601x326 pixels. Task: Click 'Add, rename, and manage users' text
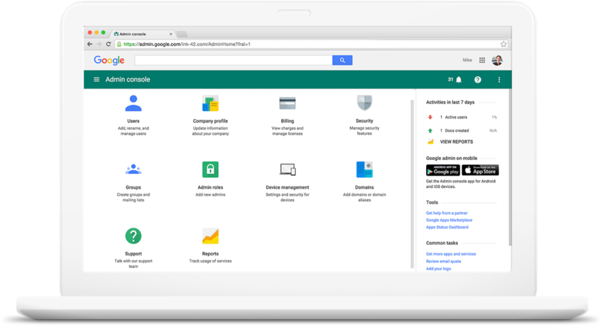pyautogui.click(x=133, y=131)
